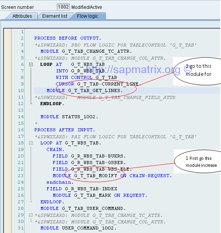
Task: Click FIELD G_R_WBS_TAB-INDEX line
Action: pyautogui.click(x=82, y=189)
